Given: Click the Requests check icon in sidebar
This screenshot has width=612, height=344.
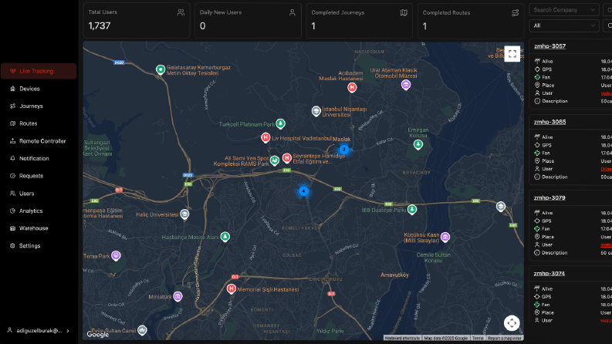Looking at the screenshot, I should 12,176.
